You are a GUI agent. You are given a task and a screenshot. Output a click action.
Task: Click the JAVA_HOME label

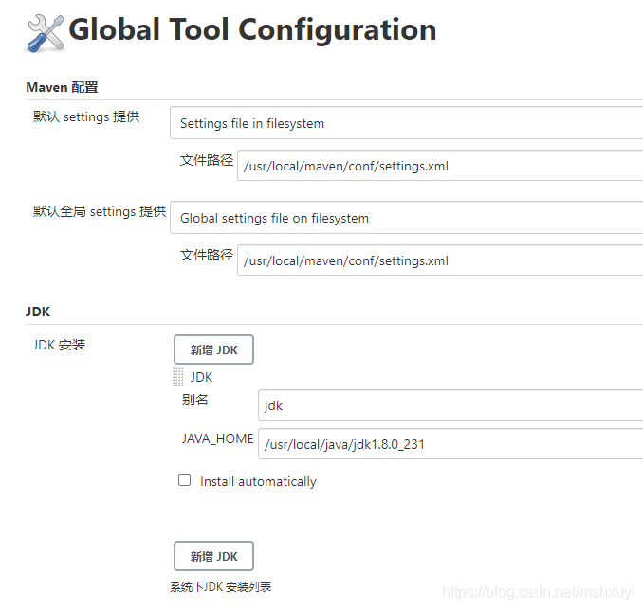218,439
